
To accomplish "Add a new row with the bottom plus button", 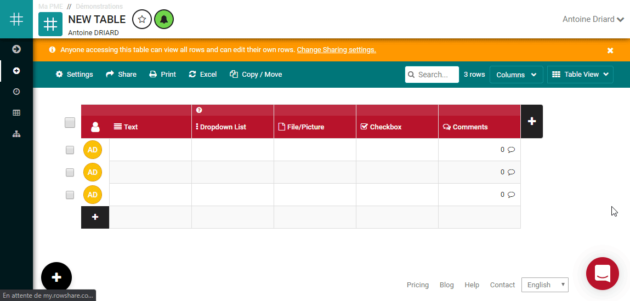I will click(x=95, y=217).
